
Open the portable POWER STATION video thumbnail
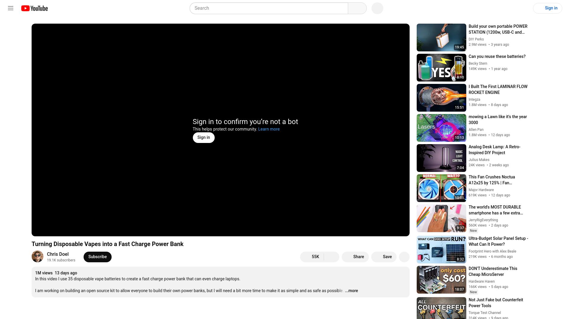441,38
